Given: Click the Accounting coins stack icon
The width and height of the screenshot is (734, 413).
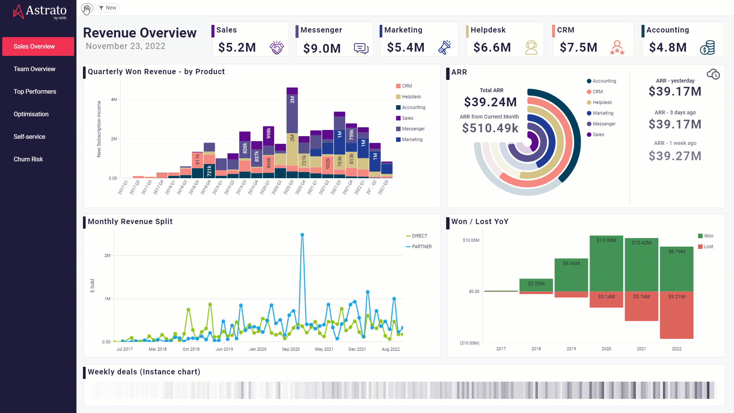Looking at the screenshot, I should point(707,47).
